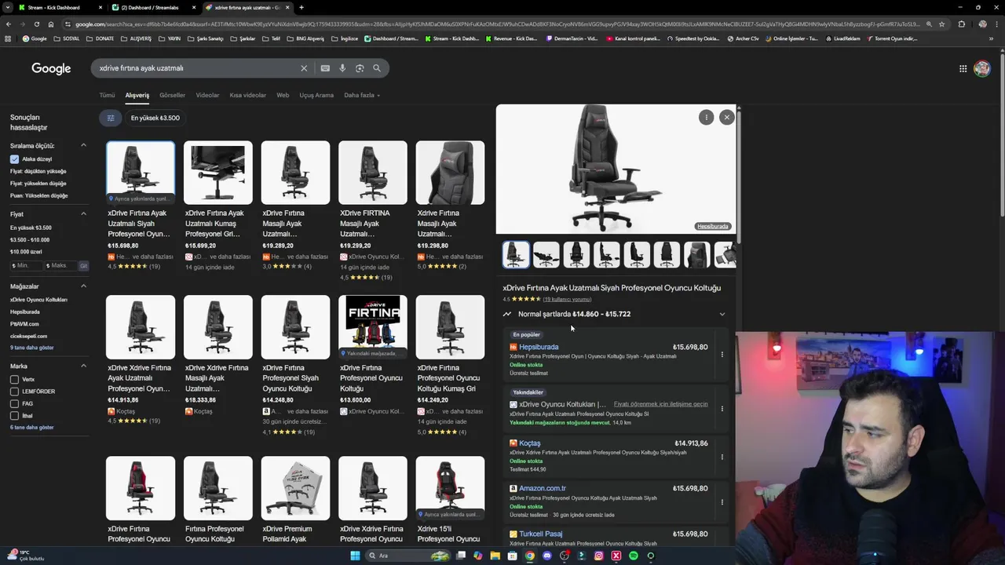
Task: Open Koçtaş seller link
Action: point(530,443)
